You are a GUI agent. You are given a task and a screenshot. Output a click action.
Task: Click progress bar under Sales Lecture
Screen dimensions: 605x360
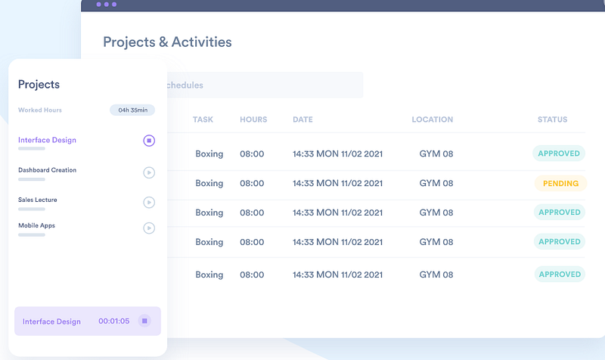pos(32,209)
